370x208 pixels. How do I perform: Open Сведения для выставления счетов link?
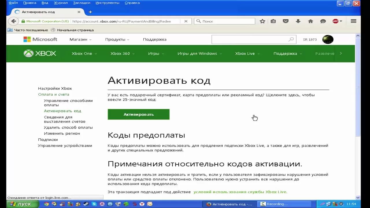pyautogui.click(x=65, y=119)
